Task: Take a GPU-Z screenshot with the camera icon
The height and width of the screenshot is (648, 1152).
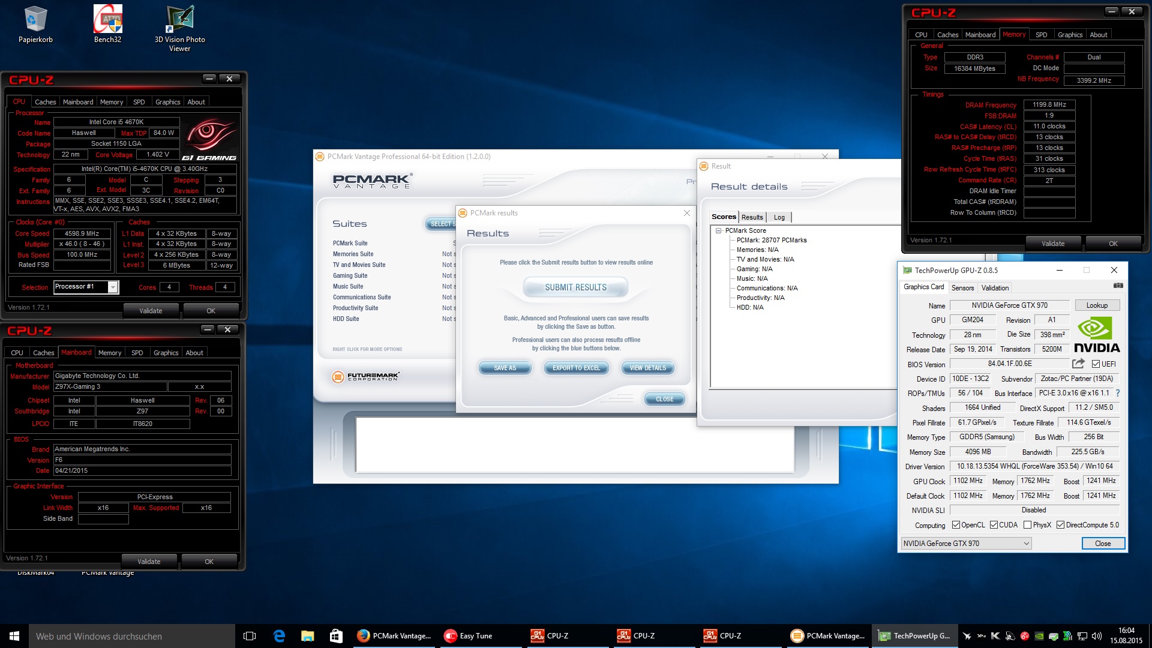Action: (1118, 286)
